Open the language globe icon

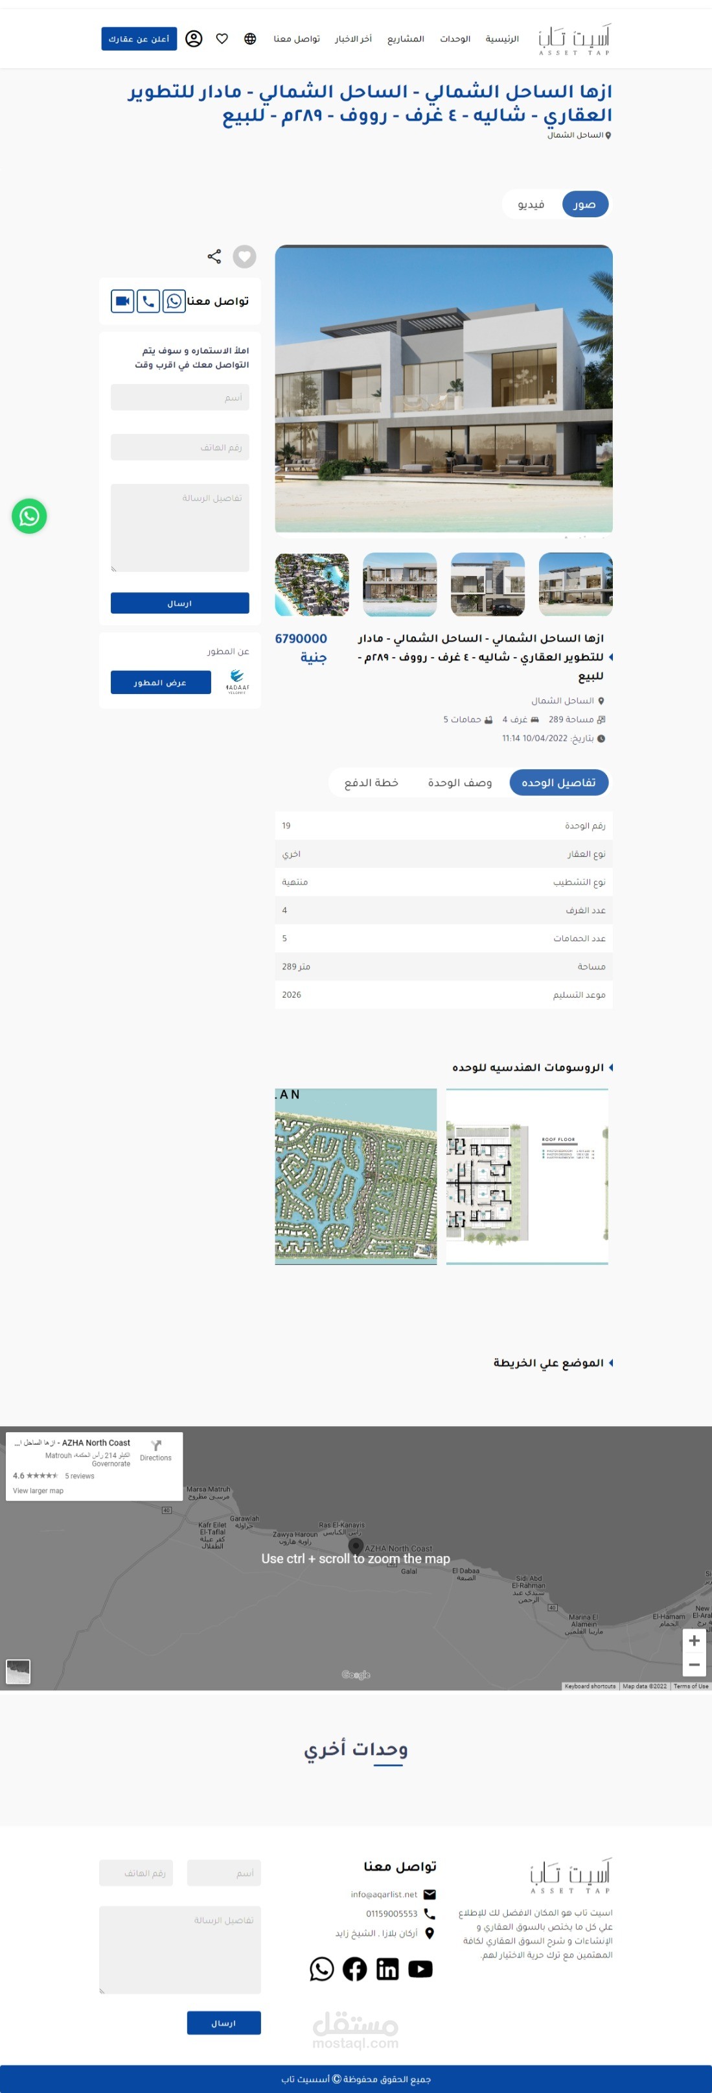pos(250,38)
